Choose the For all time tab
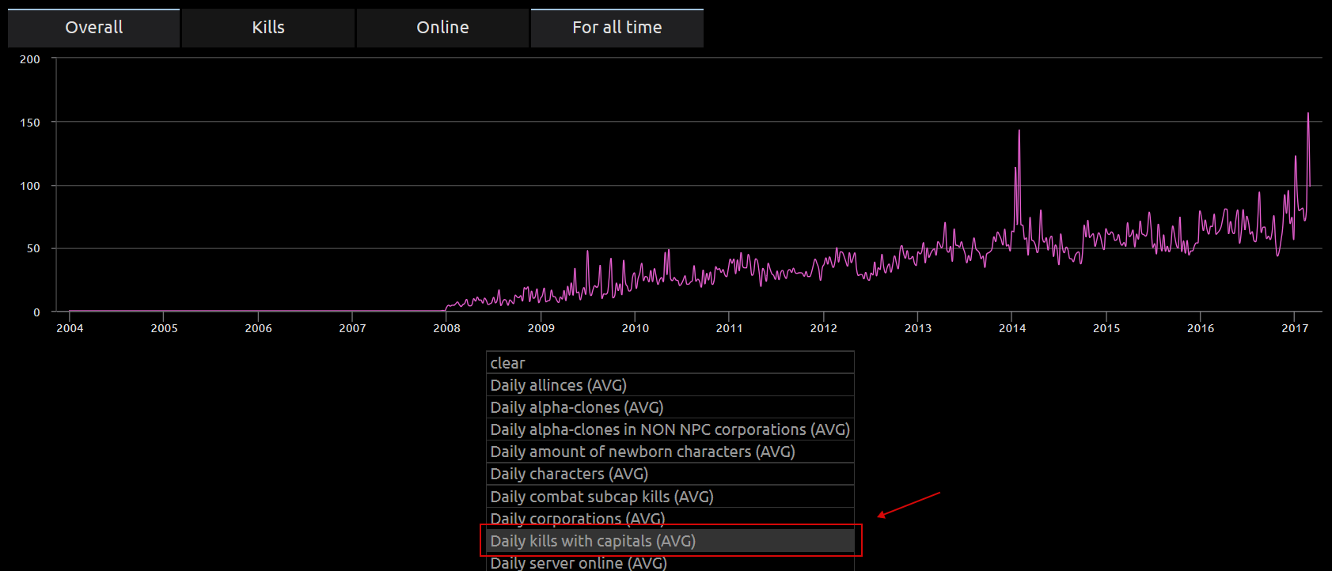This screenshot has width=1332, height=571. click(617, 28)
